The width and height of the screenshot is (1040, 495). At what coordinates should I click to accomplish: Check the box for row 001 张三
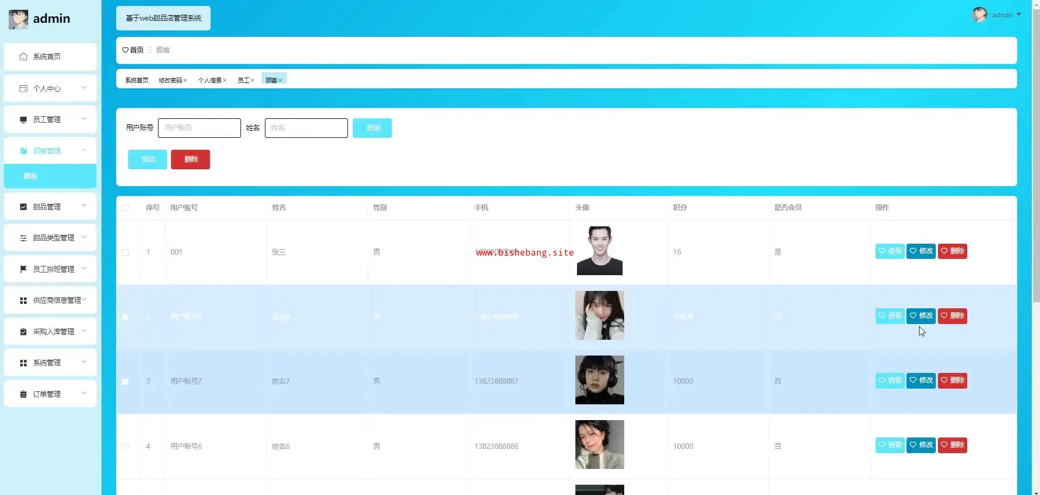point(125,252)
